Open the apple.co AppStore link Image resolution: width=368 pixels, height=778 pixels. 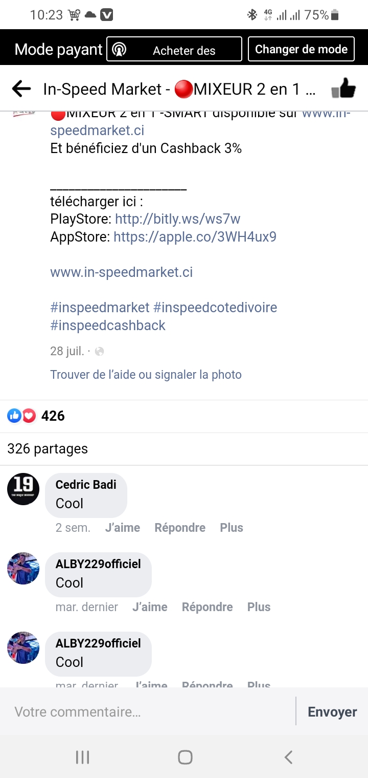pyautogui.click(x=195, y=236)
